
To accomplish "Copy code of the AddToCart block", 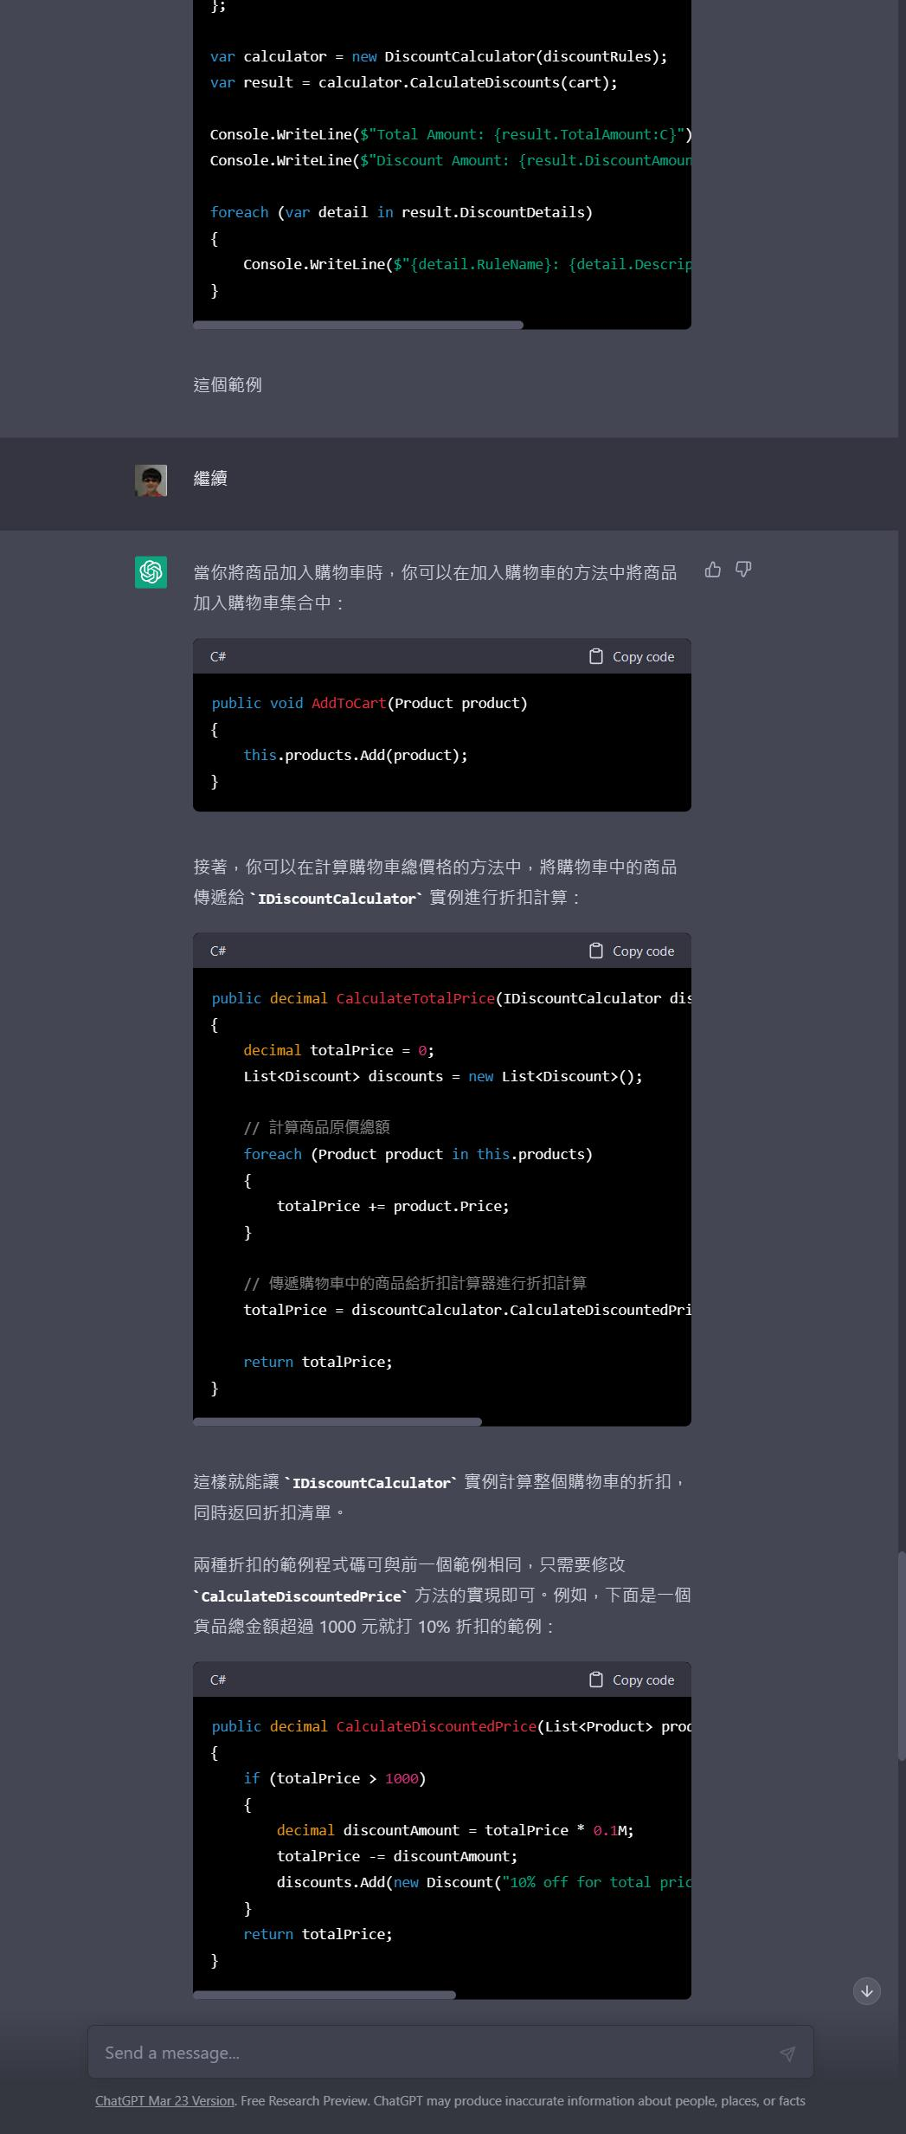I will [x=632, y=657].
